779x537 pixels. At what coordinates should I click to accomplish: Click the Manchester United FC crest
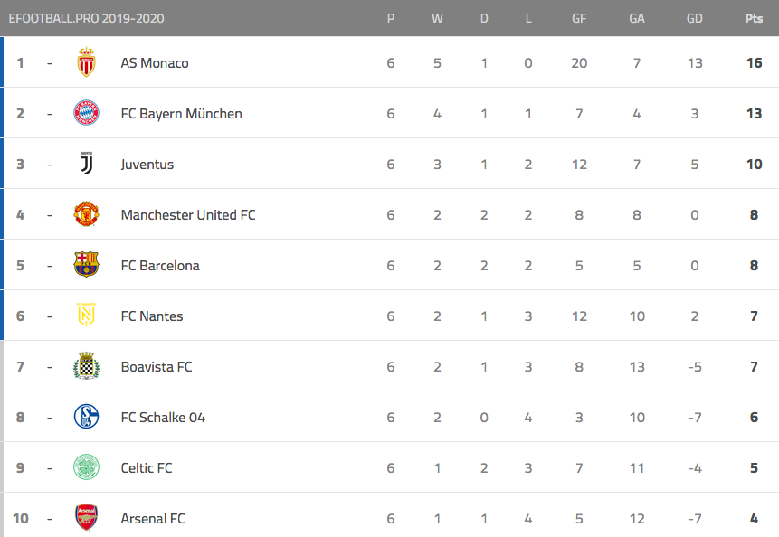coord(87,214)
